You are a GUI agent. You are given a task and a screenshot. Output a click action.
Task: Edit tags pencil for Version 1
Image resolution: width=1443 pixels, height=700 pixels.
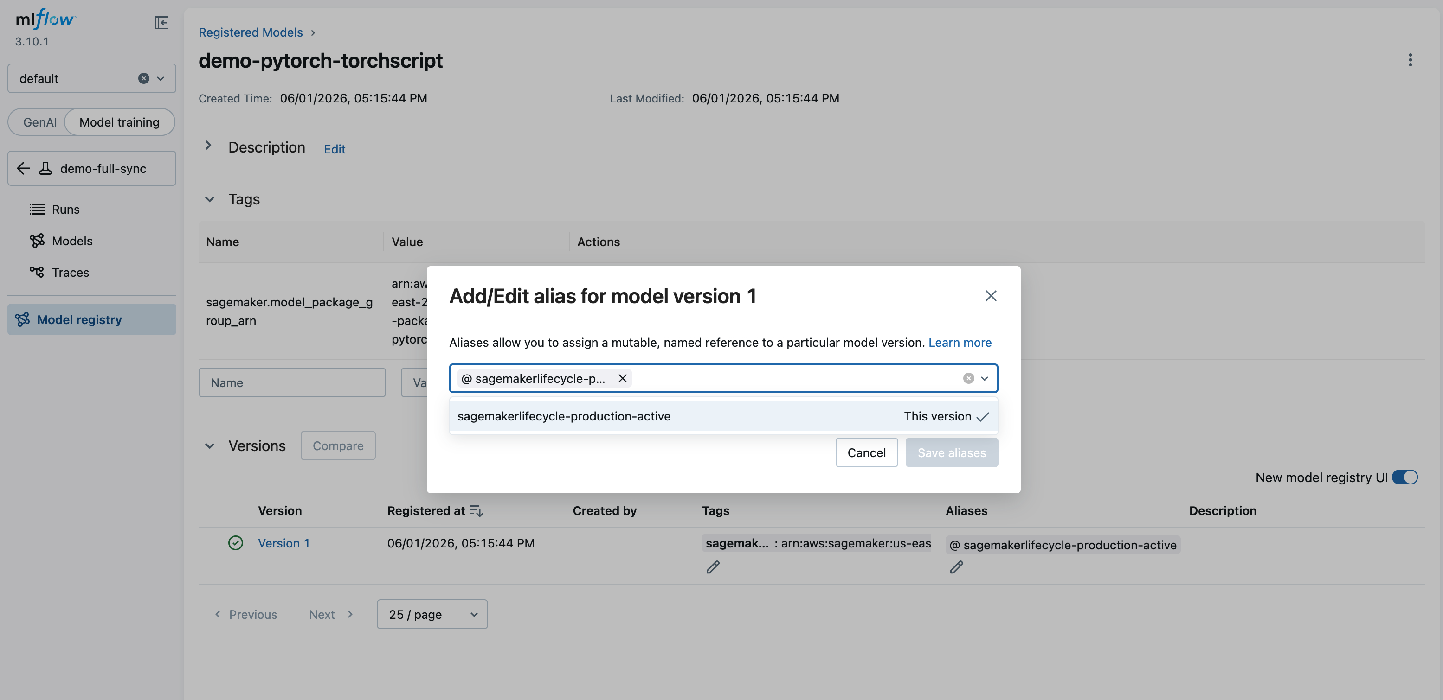713,567
